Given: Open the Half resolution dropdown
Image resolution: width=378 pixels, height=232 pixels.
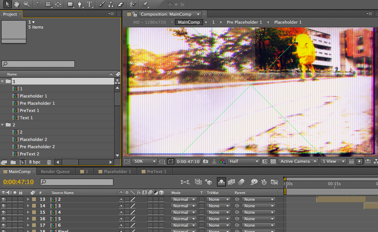Looking at the screenshot, I should (244, 162).
